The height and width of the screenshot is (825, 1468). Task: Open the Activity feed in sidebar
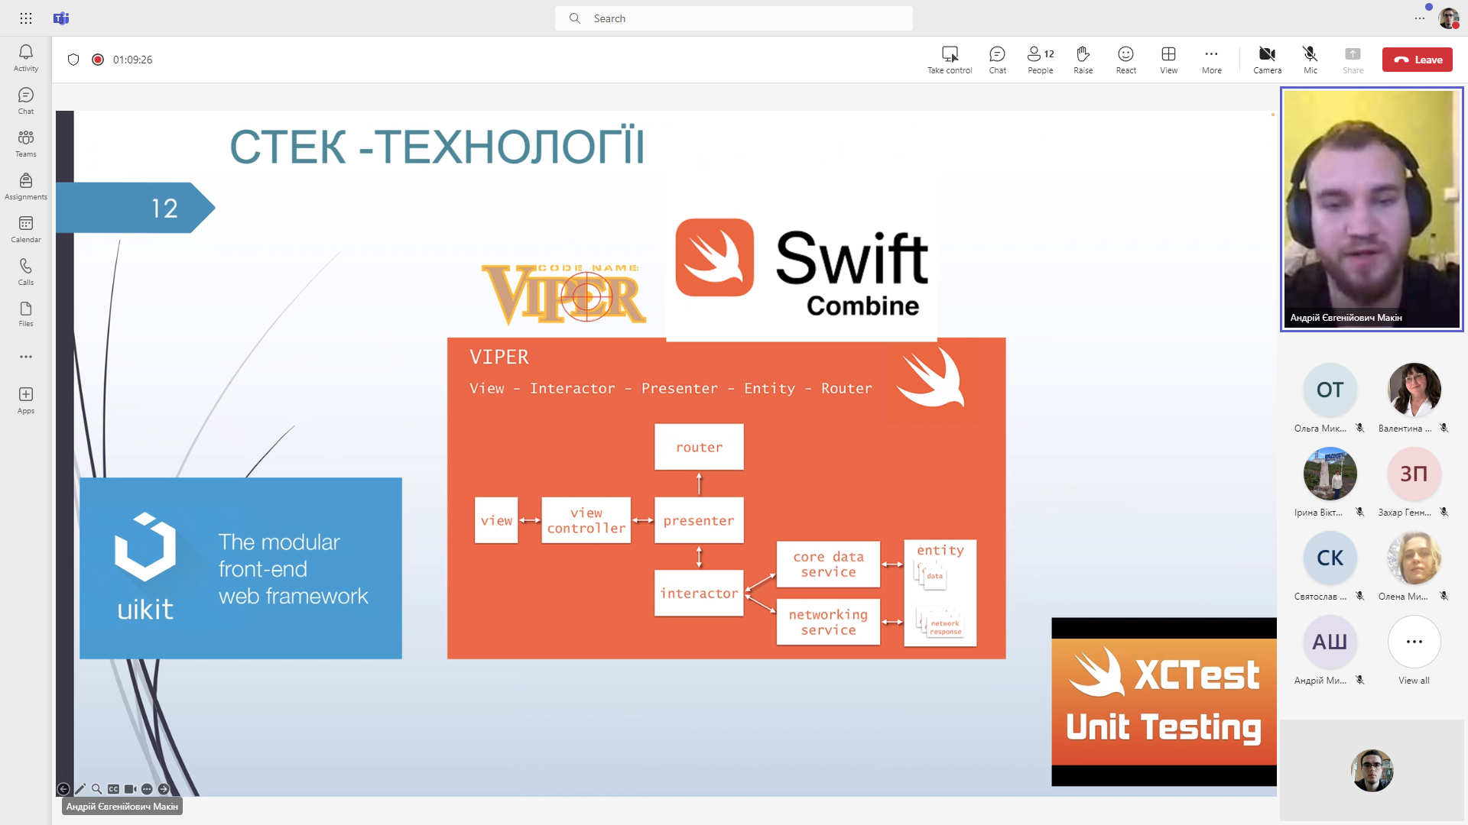pos(25,57)
